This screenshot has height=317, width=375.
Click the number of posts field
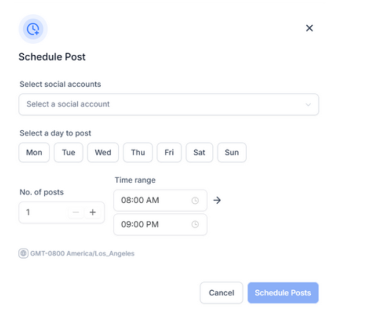tap(42, 212)
